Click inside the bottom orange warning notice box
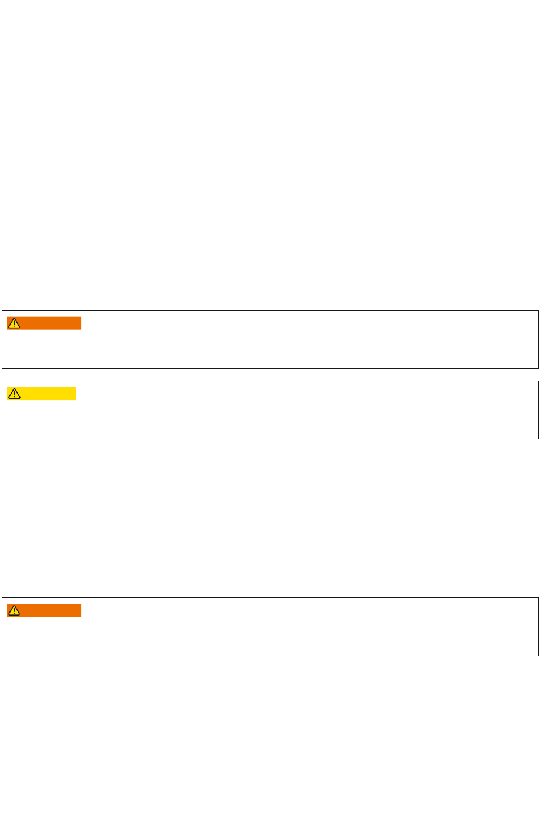Screen dimensions: 559x820 270,627
